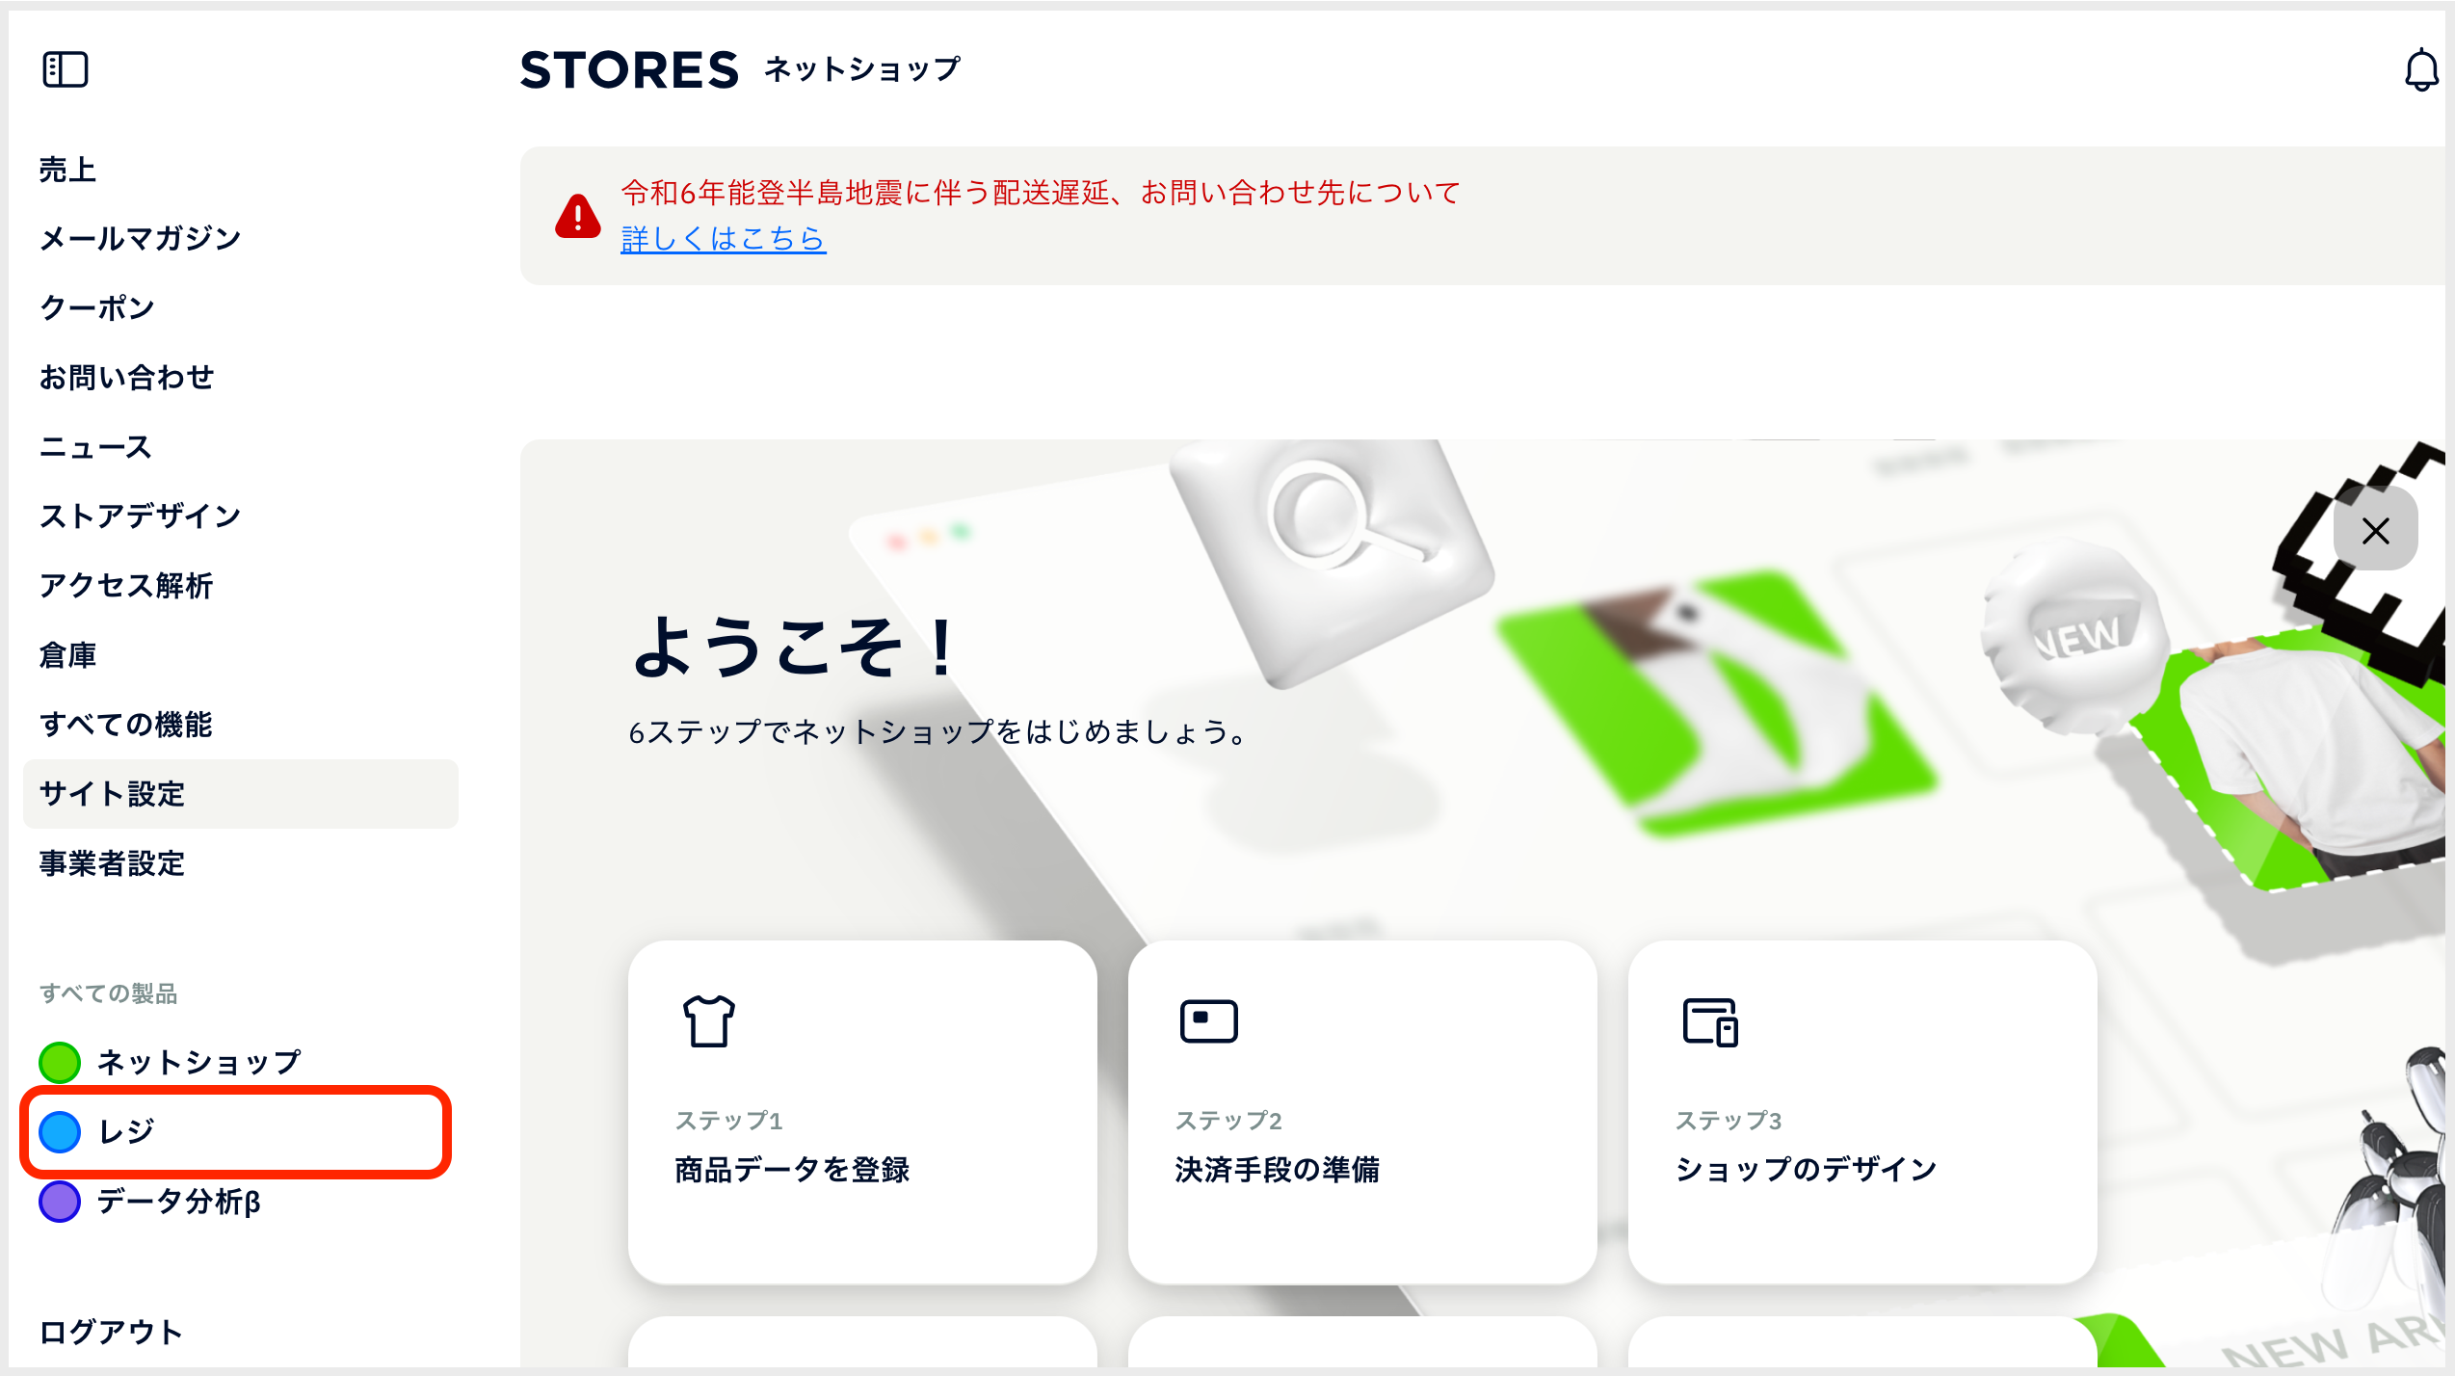Image resolution: width=2455 pixels, height=1376 pixels.
Task: Open the 決済手段の準備 step card
Action: point(1362,1112)
